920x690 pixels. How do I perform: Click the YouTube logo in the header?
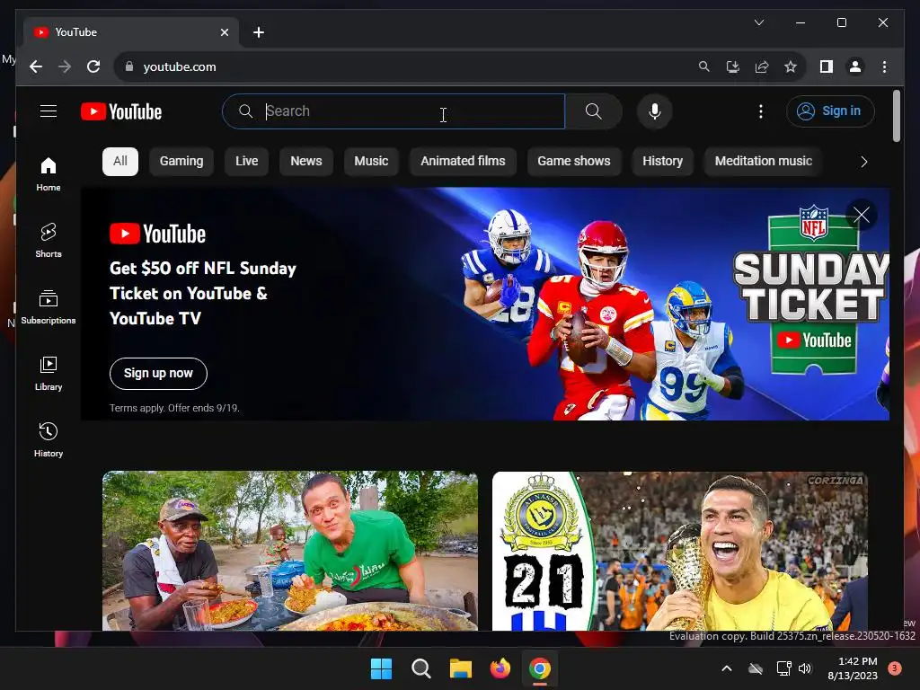click(121, 111)
